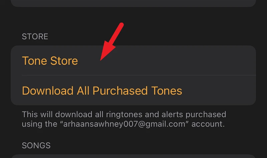Select the arhaansawhney007@gmail.com email text
Screen dimensions: 267x158
pyautogui.click(x=124, y=124)
